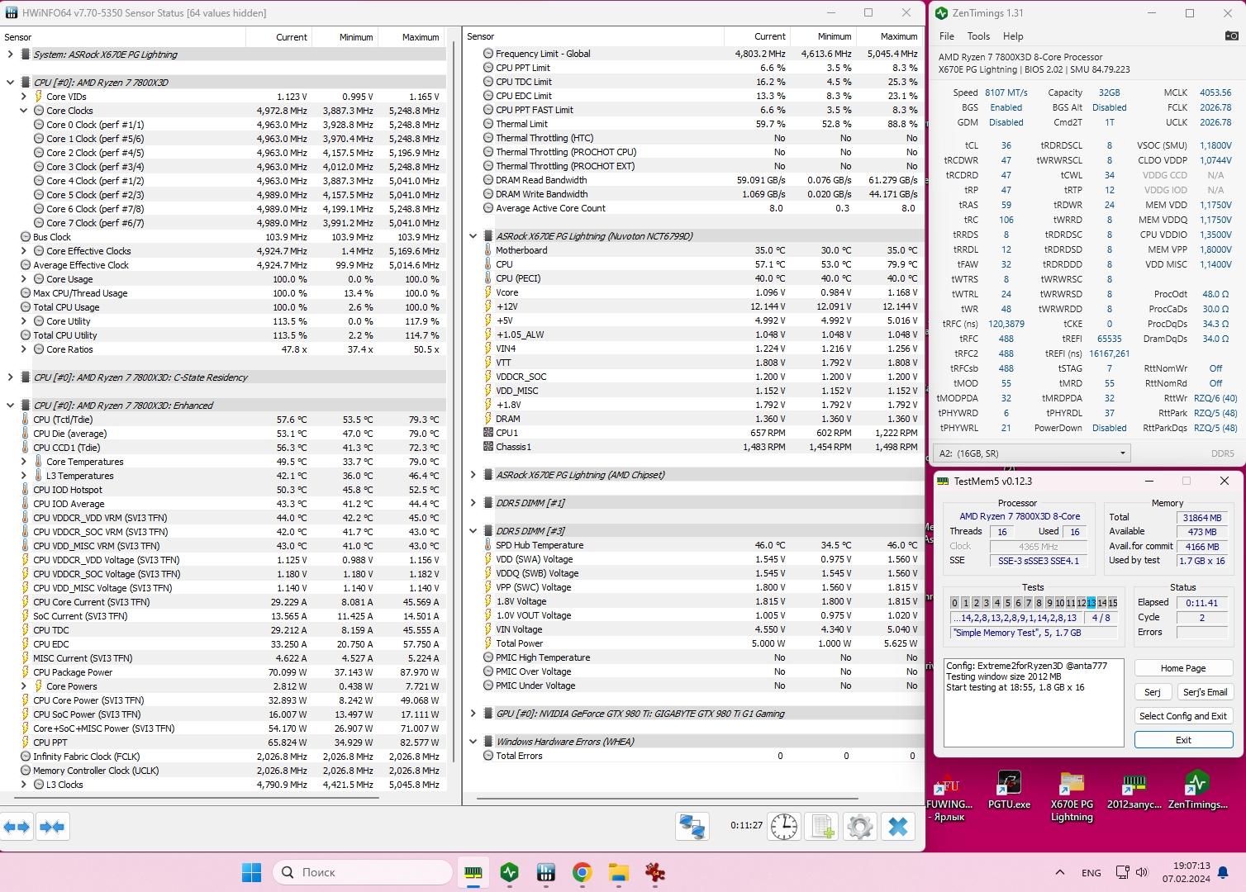The image size is (1246, 892).
Task: Select the 2012запус... desktop shortcut
Action: pyautogui.click(x=1134, y=790)
